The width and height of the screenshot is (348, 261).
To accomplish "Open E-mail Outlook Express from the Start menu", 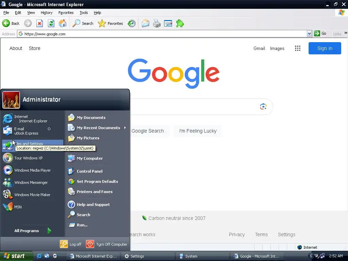I will (32, 131).
